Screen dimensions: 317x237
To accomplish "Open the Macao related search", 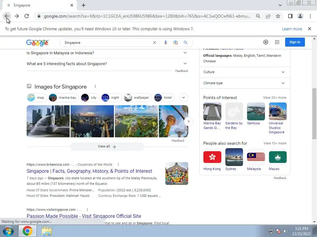I will pyautogui.click(x=278, y=161).
